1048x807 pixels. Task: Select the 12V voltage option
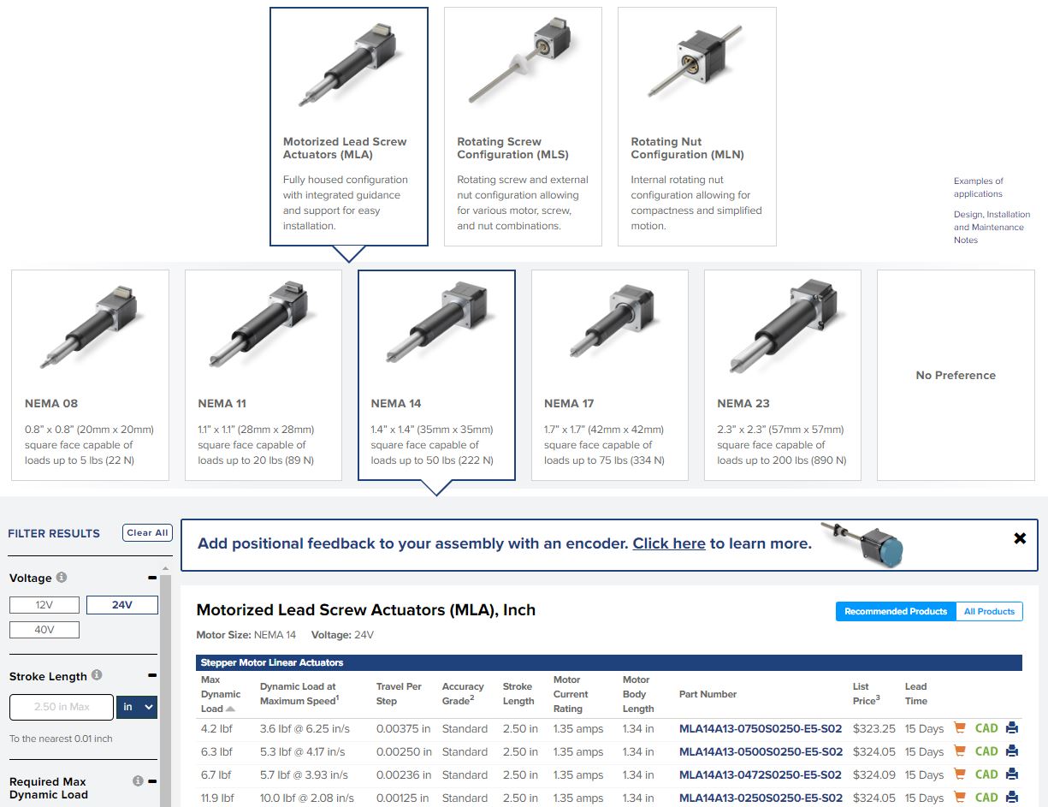(44, 605)
